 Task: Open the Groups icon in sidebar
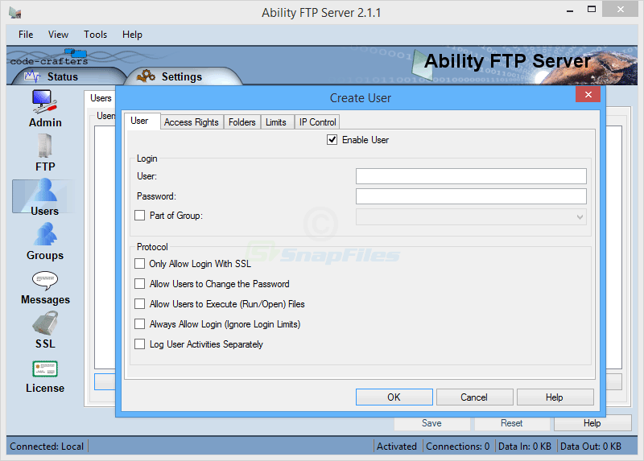click(45, 234)
